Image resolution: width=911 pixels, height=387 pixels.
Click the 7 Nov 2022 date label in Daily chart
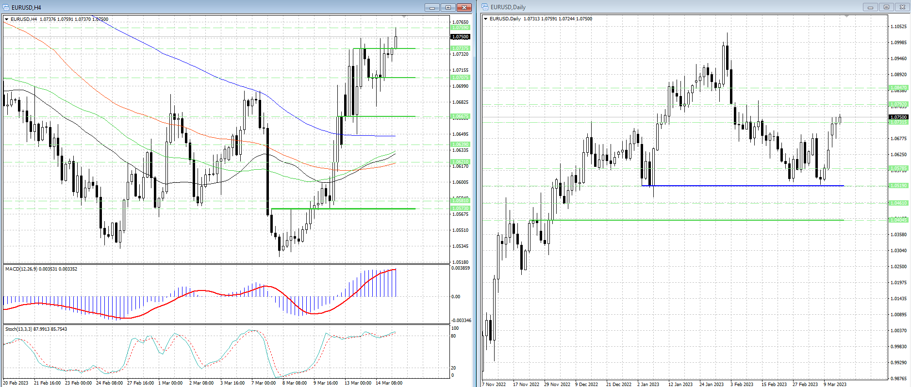pos(494,385)
